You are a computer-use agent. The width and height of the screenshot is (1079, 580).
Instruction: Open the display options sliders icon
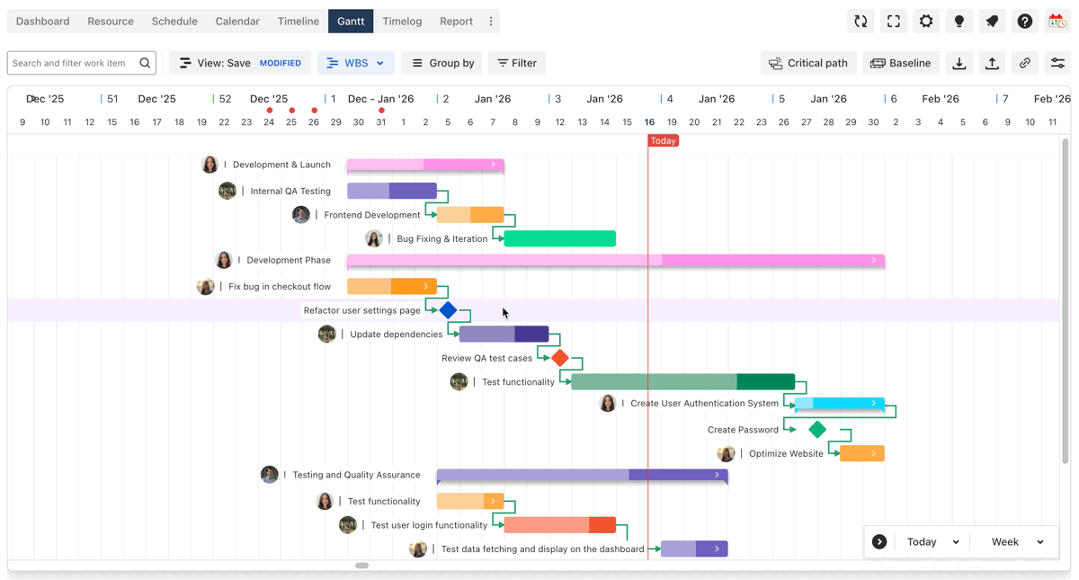tap(1057, 63)
